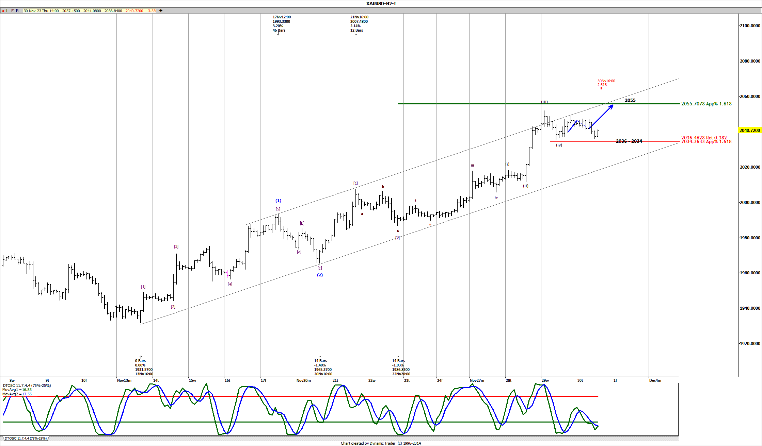Select the (iii) wave label on the chart
The height and width of the screenshot is (446, 762).
point(544,102)
